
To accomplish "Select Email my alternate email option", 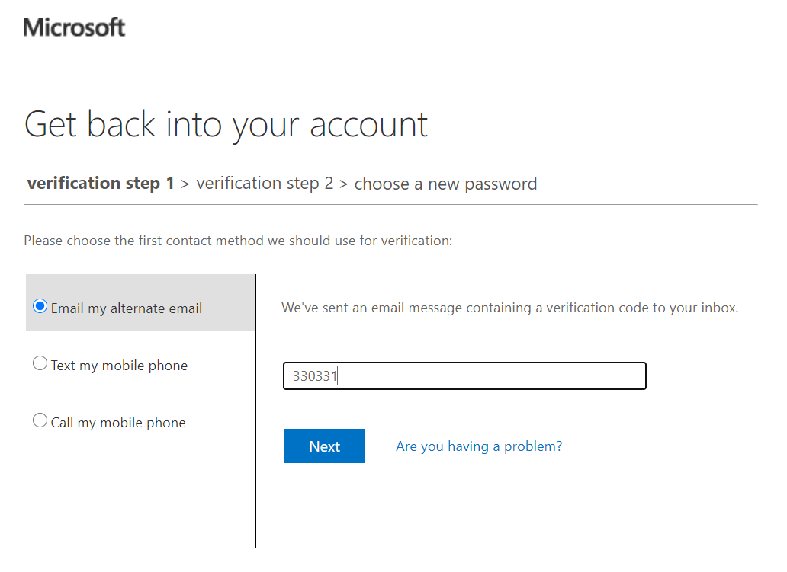I will tap(40, 307).
